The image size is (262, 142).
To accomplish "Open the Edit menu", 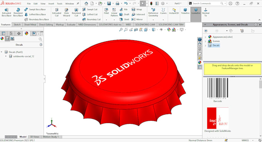I will click(x=35, y=3).
